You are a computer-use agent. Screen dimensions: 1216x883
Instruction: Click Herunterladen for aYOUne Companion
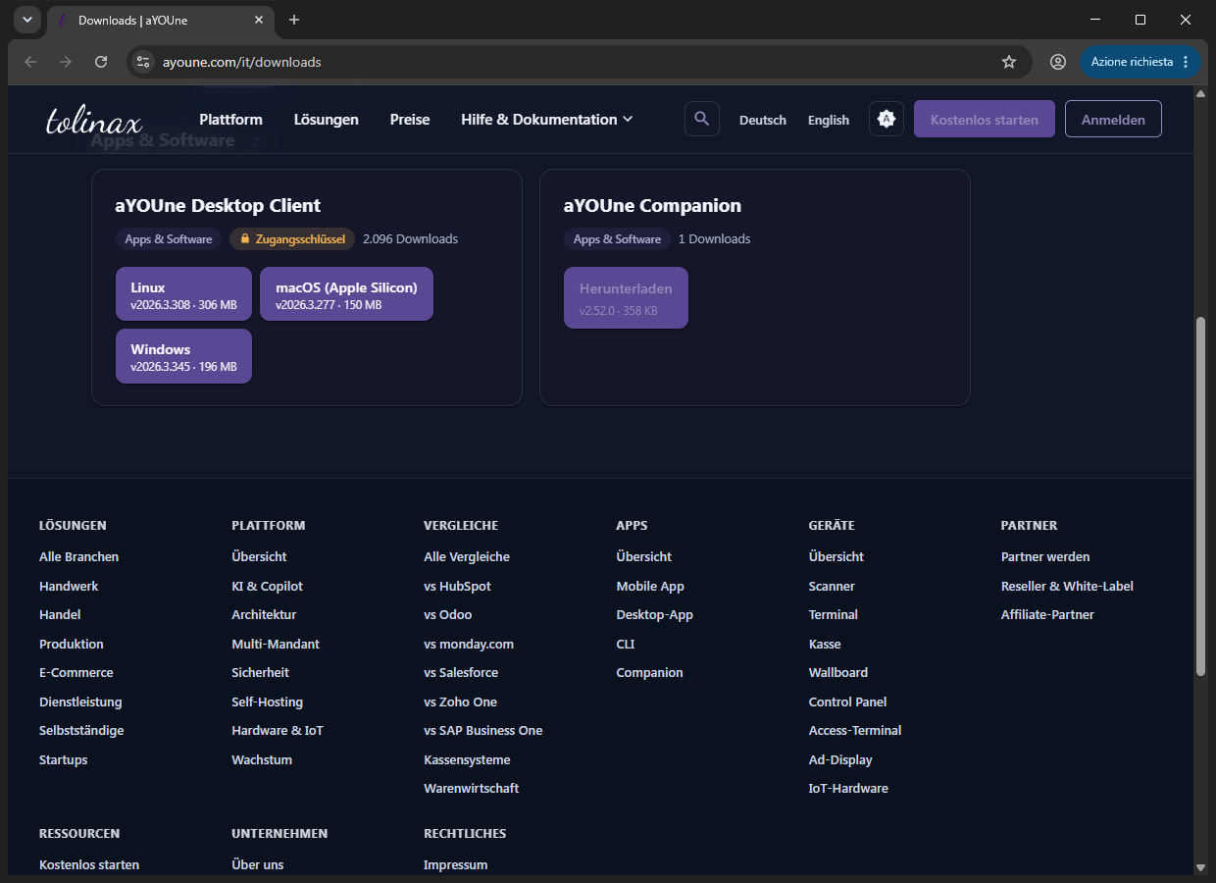coord(626,297)
